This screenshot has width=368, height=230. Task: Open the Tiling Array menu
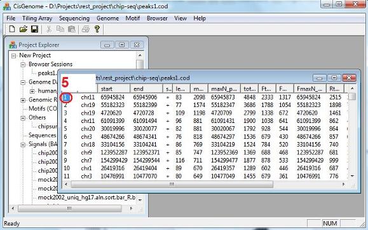(x=37, y=18)
